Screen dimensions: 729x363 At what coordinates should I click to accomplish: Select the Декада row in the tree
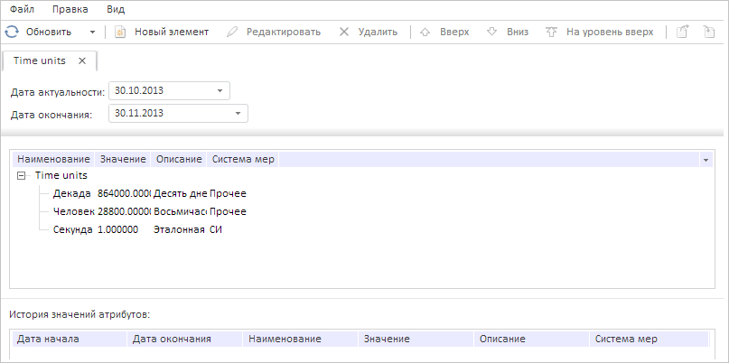coord(72,193)
